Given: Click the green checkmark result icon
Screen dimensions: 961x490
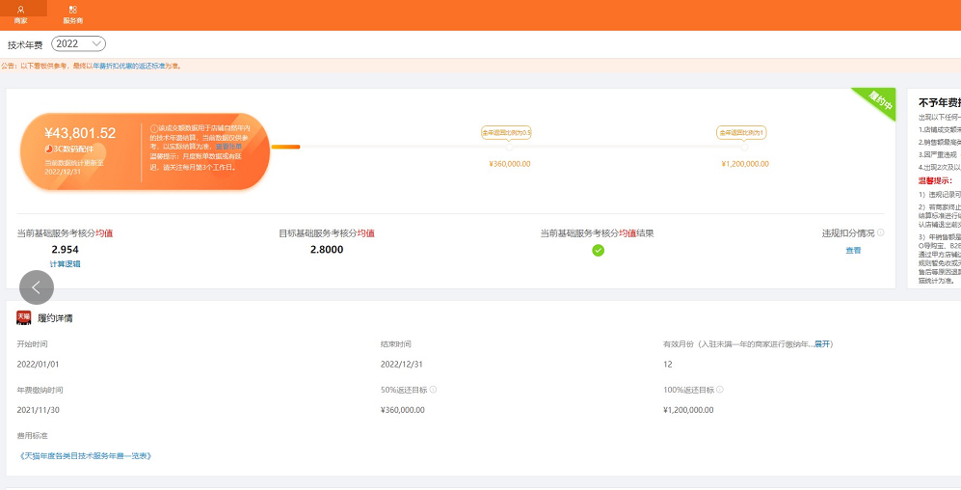Looking at the screenshot, I should click(598, 250).
